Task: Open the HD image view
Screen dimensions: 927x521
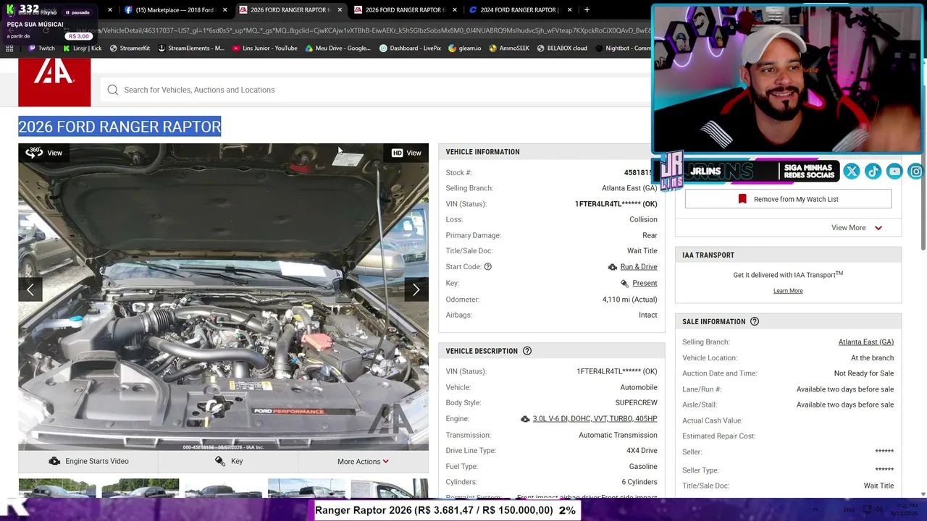Action: click(x=406, y=153)
